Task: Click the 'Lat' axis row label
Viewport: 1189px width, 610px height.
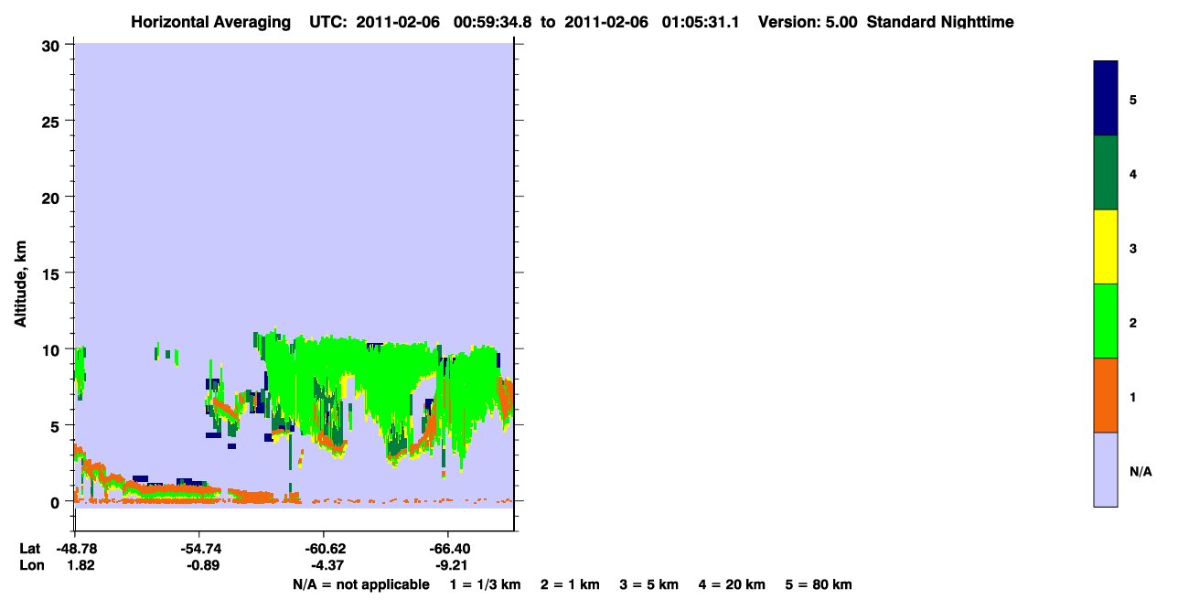Action: click(29, 549)
